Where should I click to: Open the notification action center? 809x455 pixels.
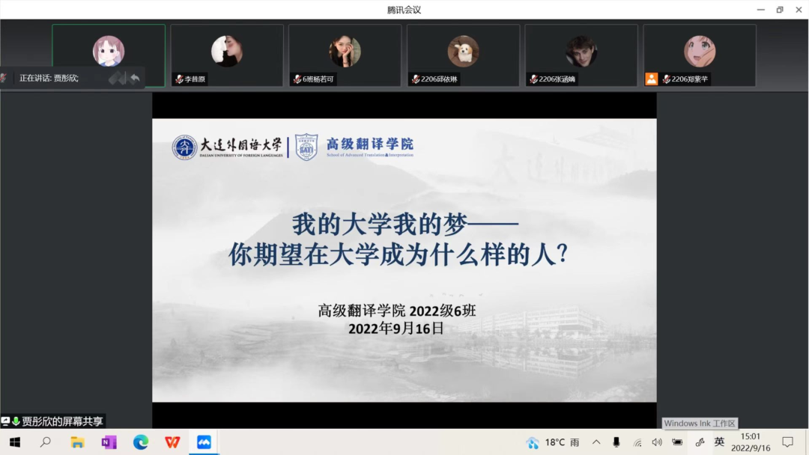point(787,442)
